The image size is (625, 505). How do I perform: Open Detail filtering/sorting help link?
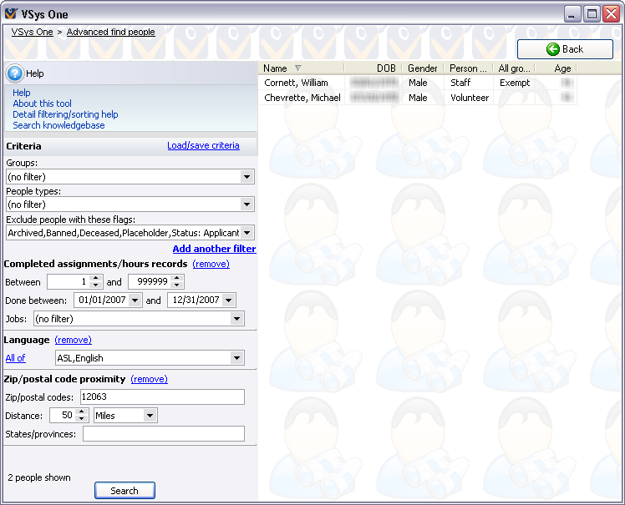65,114
